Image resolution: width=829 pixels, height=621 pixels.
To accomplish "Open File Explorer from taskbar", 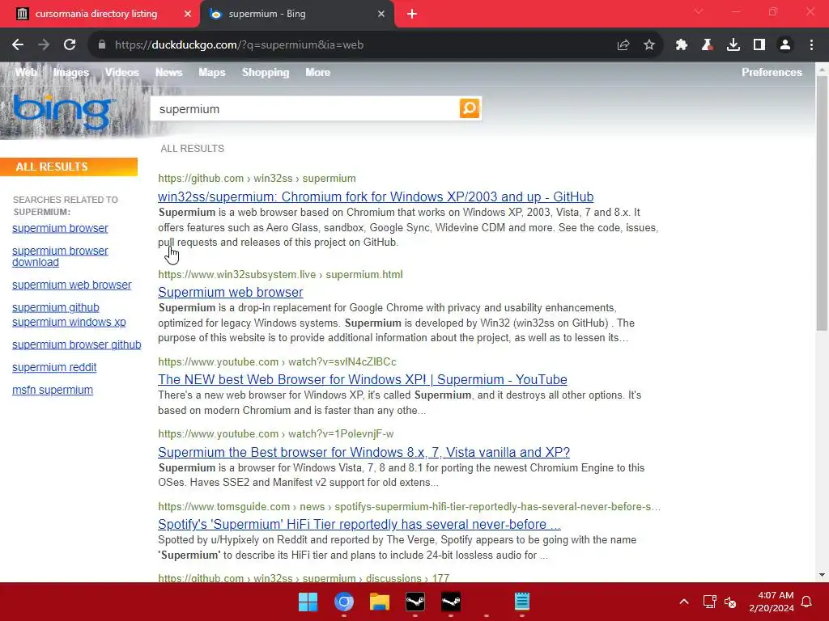I will (380, 602).
